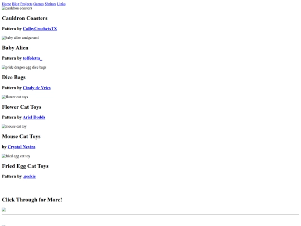Select the Baby Alien heading text

click(x=15, y=47)
